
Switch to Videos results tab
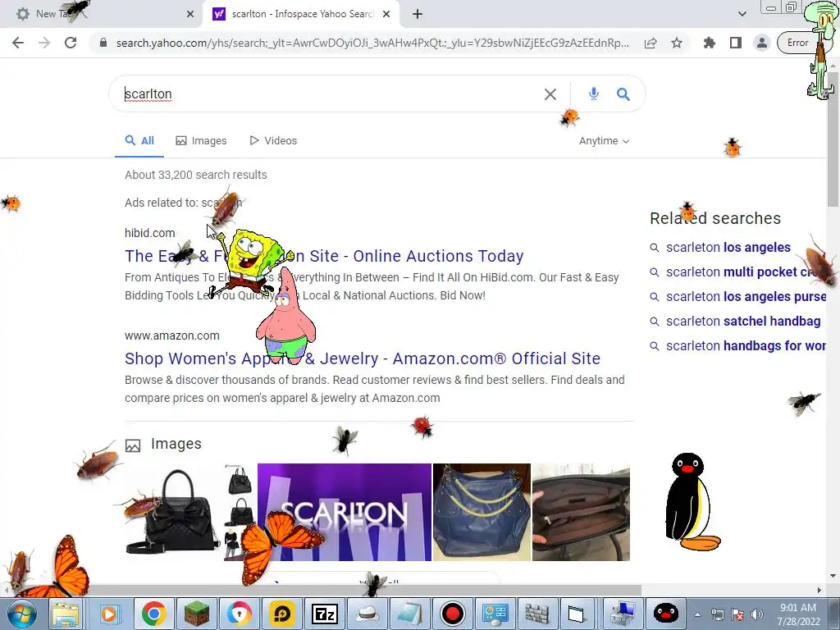273,141
